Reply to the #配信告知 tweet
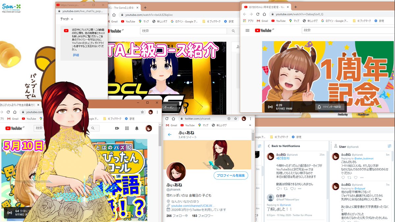This screenshot has height=222, width=395. tap(278, 189)
